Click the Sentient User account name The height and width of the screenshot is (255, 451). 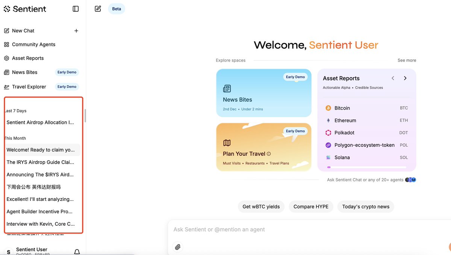32,249
